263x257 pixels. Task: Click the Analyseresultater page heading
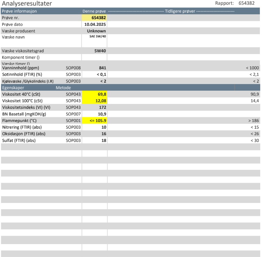click(27, 4)
